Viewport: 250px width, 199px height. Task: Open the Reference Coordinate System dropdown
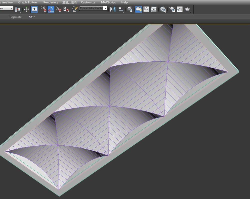click(x=7, y=8)
